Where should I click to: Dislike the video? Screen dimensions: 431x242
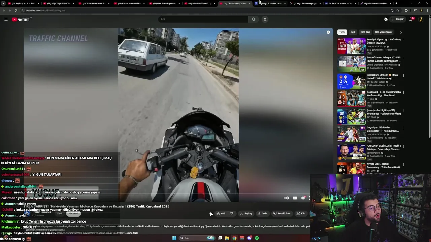coord(232,214)
